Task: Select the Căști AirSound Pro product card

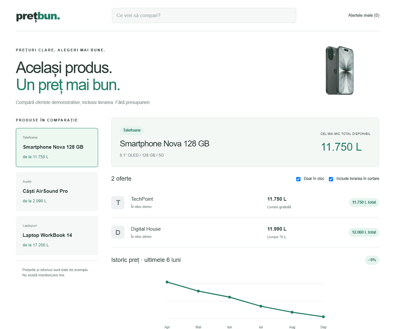Action: [57, 191]
